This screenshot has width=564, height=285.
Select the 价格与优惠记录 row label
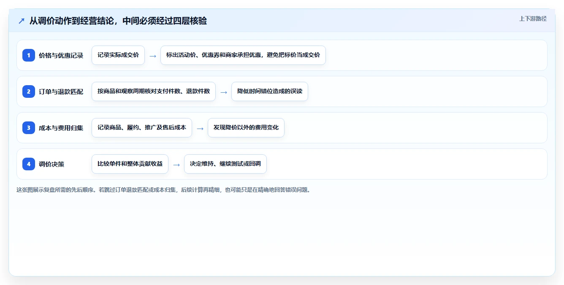tap(61, 56)
